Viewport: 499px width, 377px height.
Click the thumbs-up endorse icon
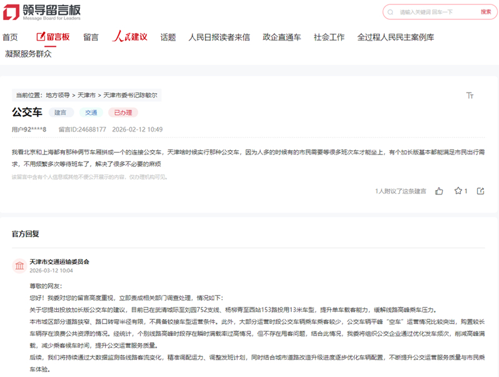[439, 191]
